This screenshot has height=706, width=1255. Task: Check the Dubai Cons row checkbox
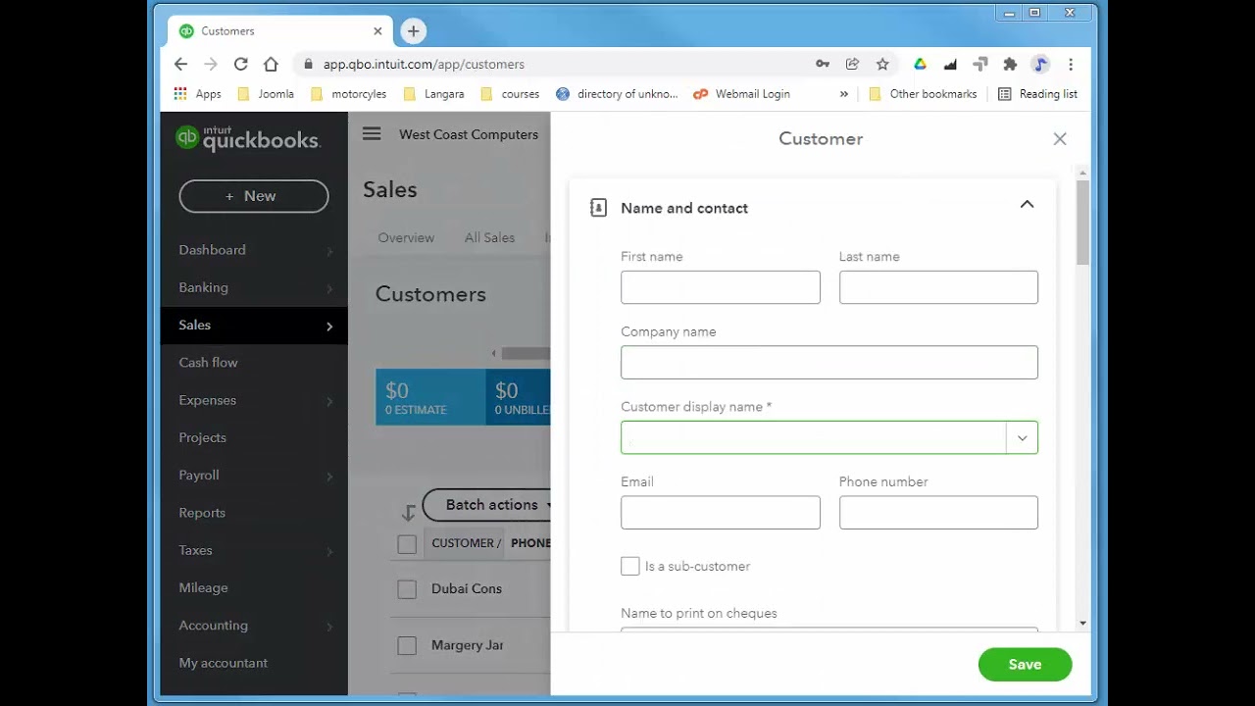tap(407, 589)
